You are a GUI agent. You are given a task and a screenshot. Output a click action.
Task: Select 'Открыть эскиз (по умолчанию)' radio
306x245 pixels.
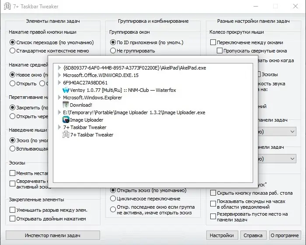113,190
